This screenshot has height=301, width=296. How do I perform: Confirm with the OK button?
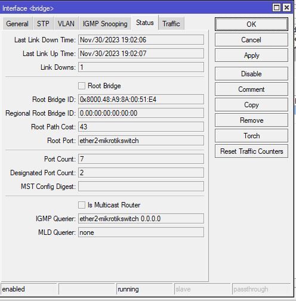(251, 24)
